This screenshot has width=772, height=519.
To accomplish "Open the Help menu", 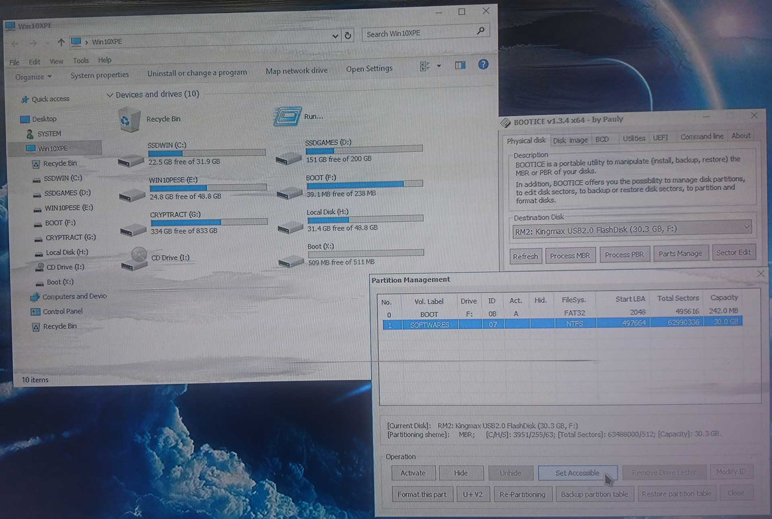I will tap(105, 60).
